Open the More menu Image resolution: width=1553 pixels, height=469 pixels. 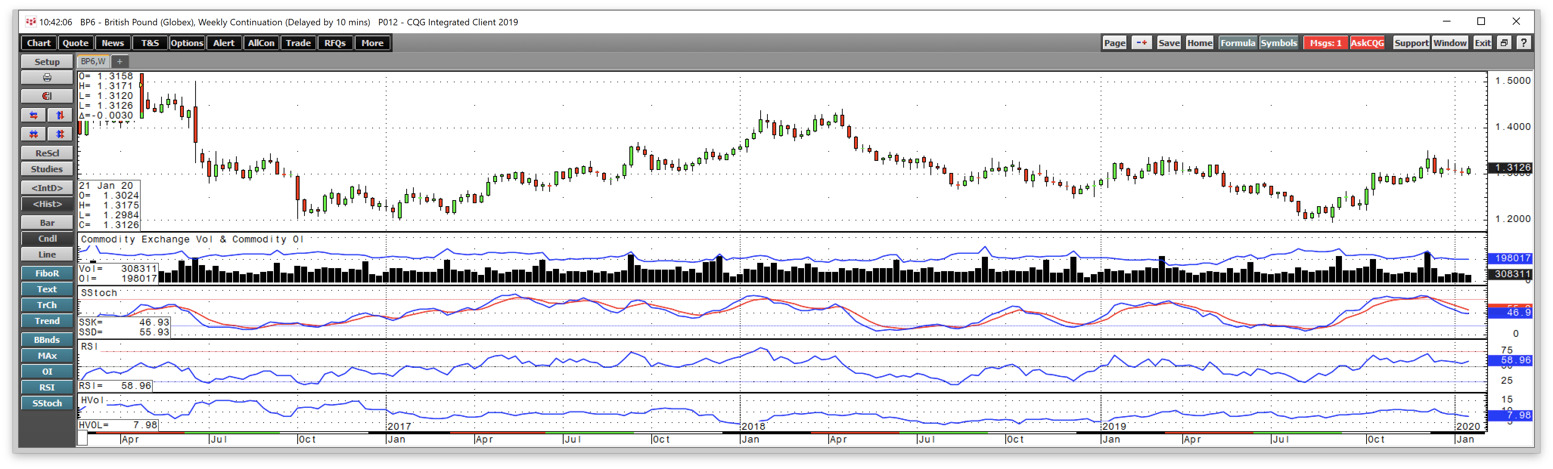[373, 43]
